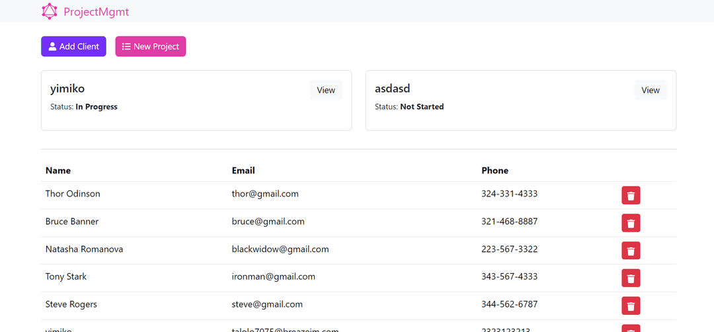Click the ProjectMgmt GraphQL logo icon
Viewport: 714px width, 332px height.
[x=50, y=11]
